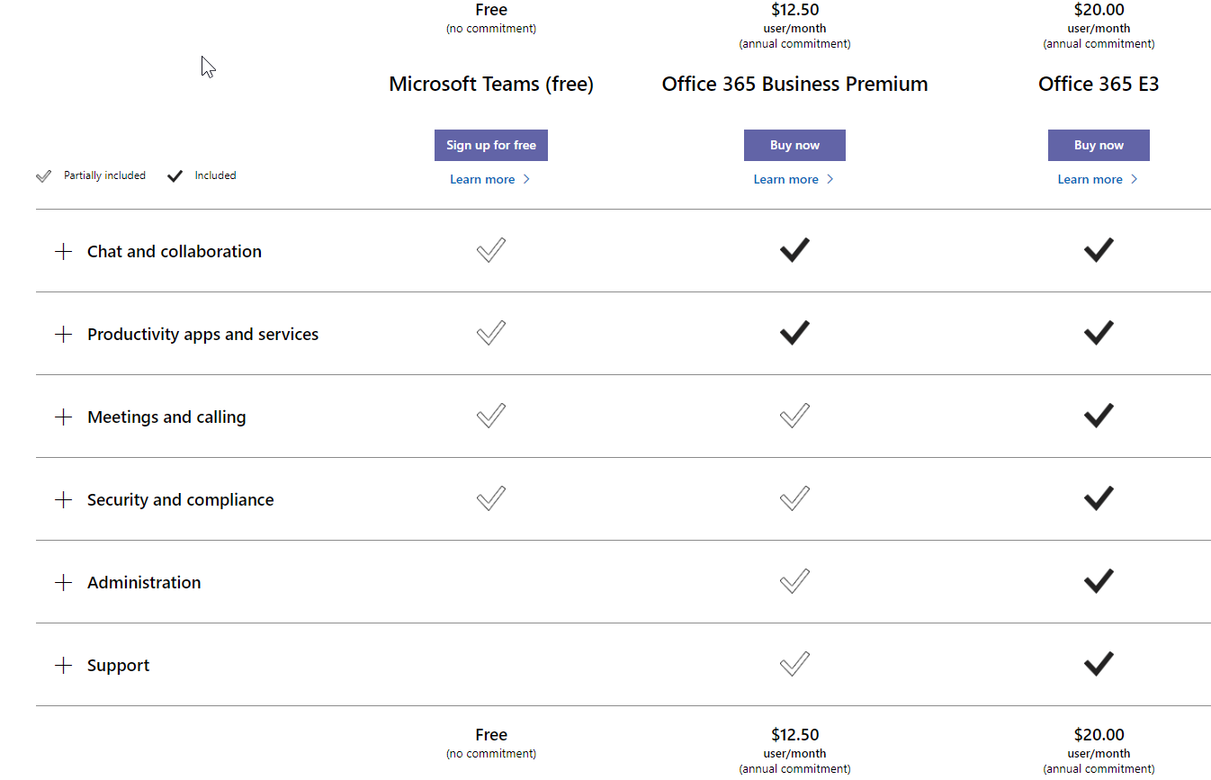This screenshot has width=1211, height=780.
Task: Click E3 checkmark for Productivity apps
Action: click(1099, 333)
